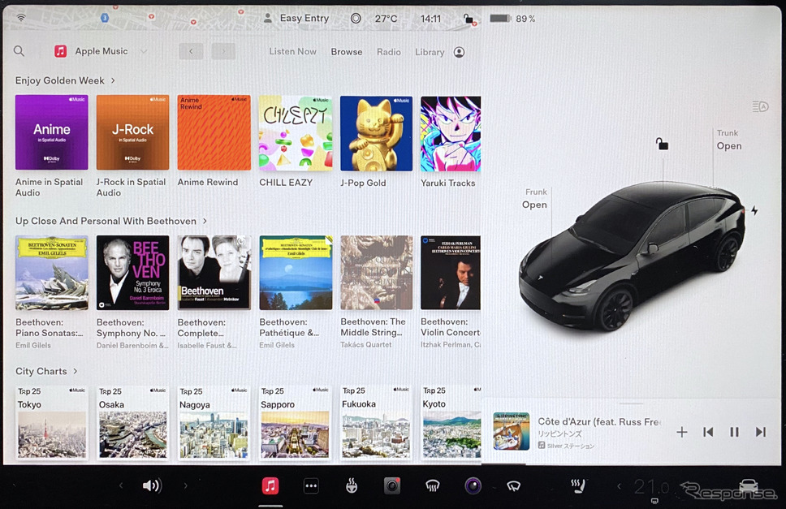Open the Easy Entry driver profile
Screen dimensions: 786x509
coord(296,19)
